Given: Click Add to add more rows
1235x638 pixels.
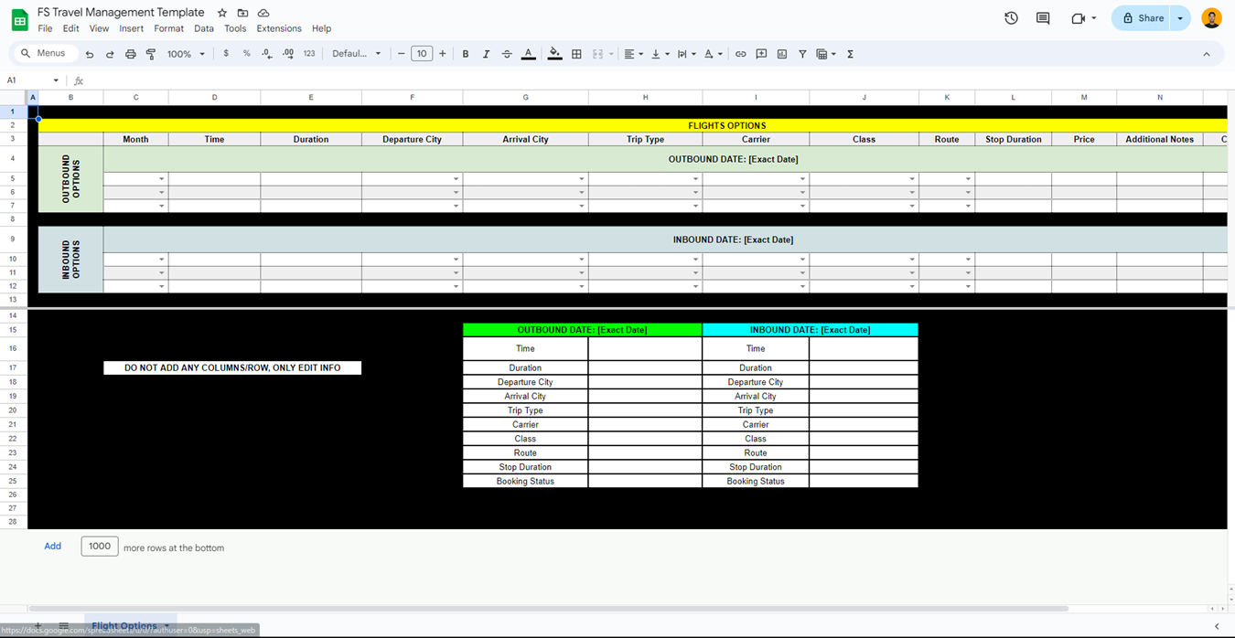Looking at the screenshot, I should coord(53,547).
